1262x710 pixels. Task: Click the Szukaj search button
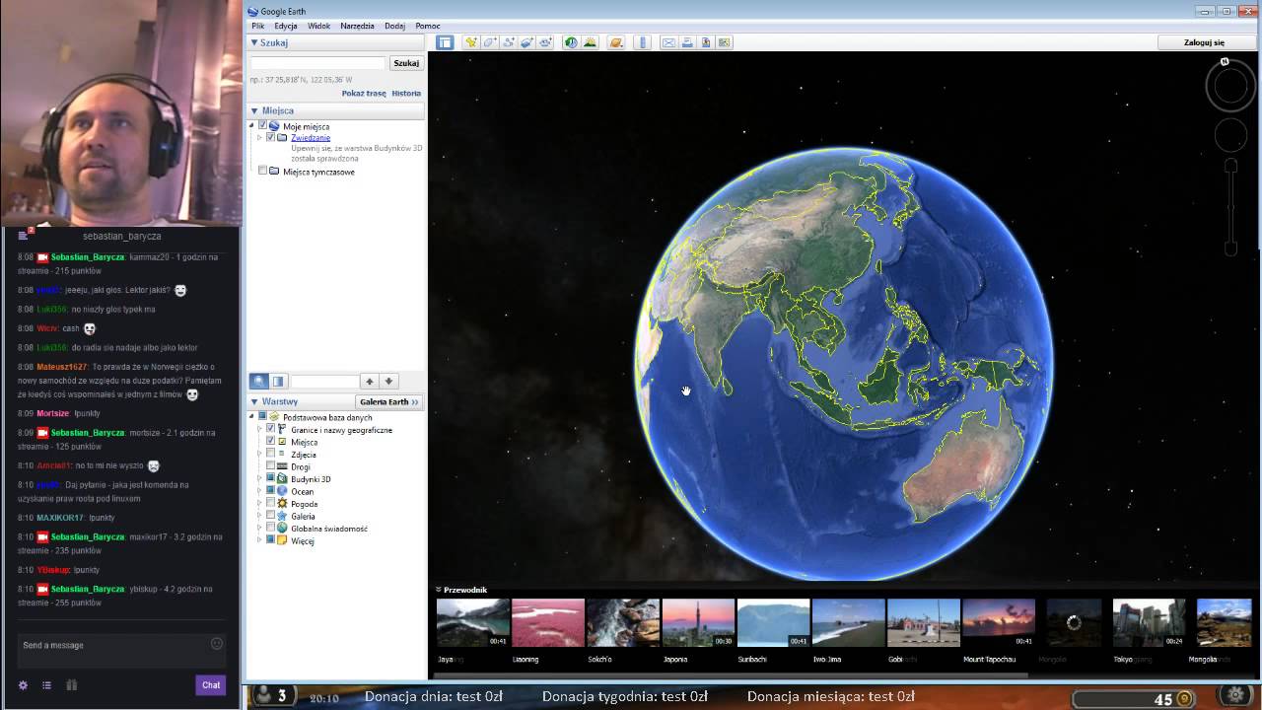[x=406, y=63]
